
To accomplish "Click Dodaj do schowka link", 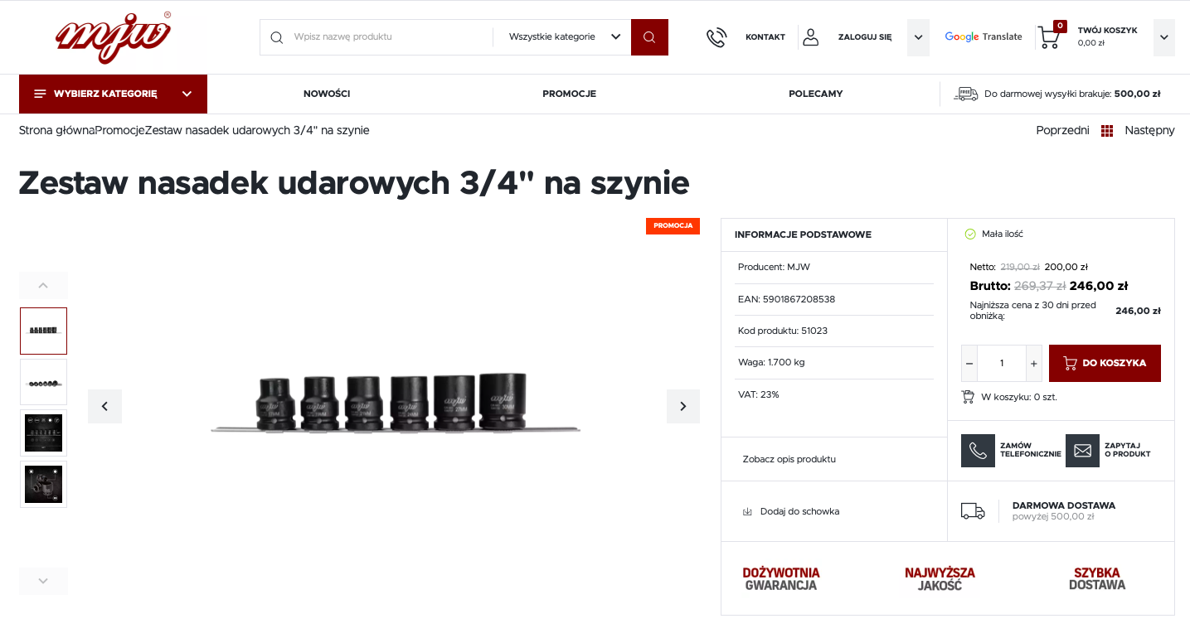I will (x=799, y=511).
